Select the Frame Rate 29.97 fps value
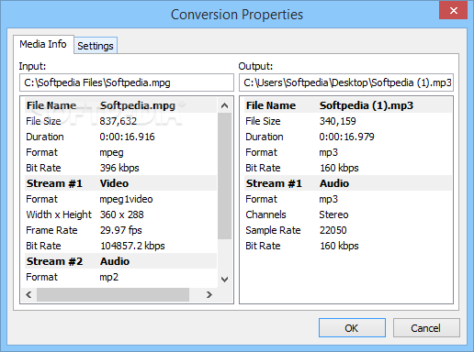 tap(121, 230)
